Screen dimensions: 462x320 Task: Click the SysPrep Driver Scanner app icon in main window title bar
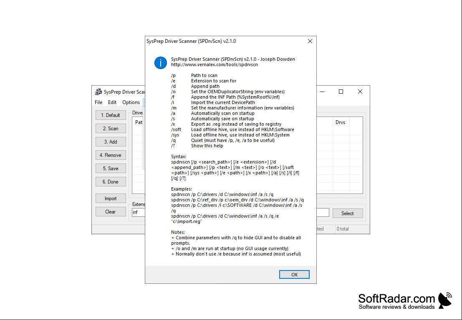(x=98, y=92)
